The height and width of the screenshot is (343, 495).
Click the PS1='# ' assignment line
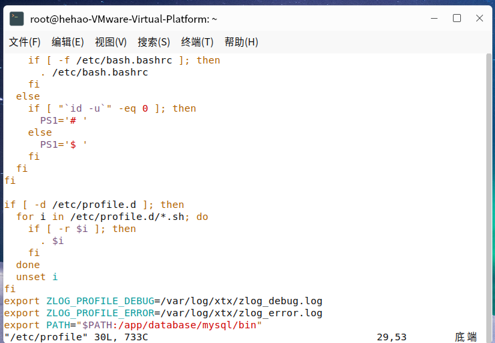(x=63, y=120)
